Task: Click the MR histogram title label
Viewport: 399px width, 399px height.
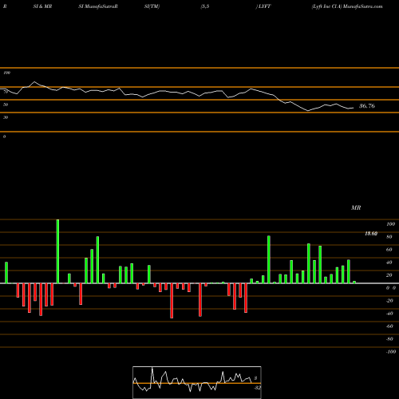Action: click(x=356, y=207)
